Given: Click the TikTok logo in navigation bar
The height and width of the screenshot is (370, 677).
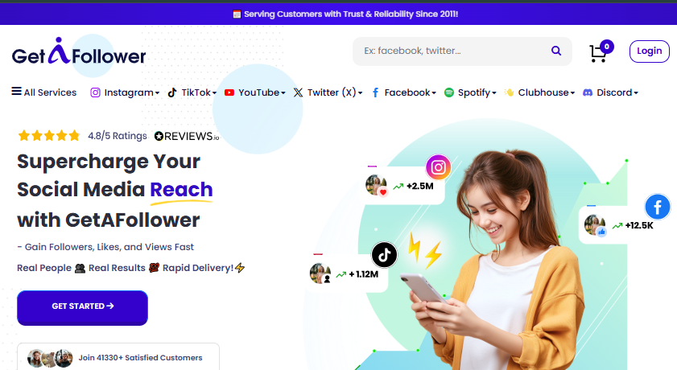Looking at the screenshot, I should 172,92.
